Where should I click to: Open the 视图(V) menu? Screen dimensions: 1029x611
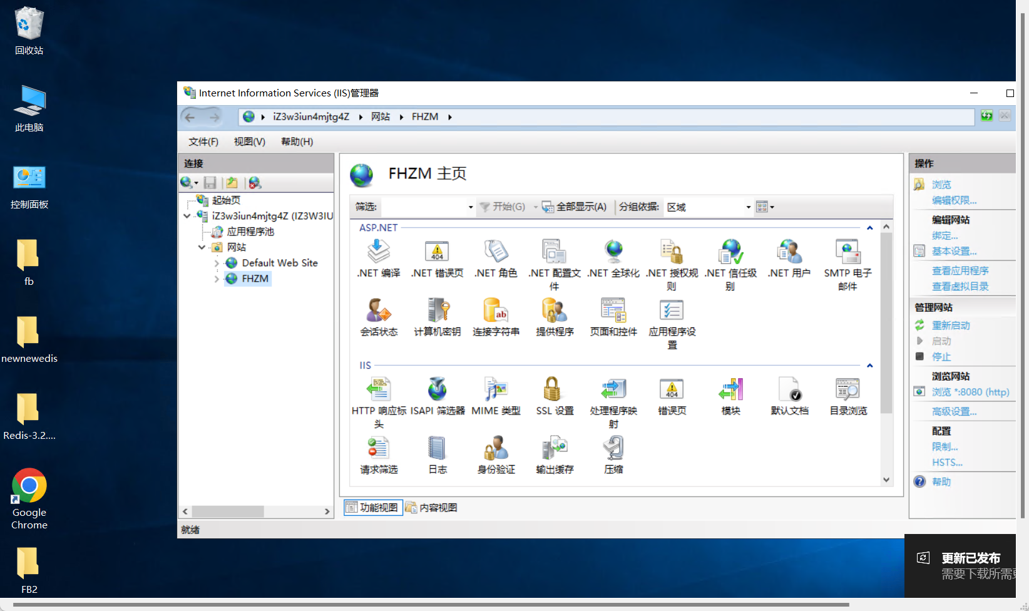pyautogui.click(x=249, y=142)
